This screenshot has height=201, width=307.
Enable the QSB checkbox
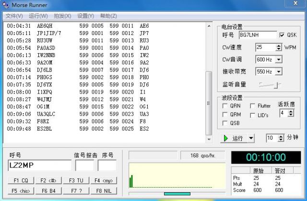(225, 123)
